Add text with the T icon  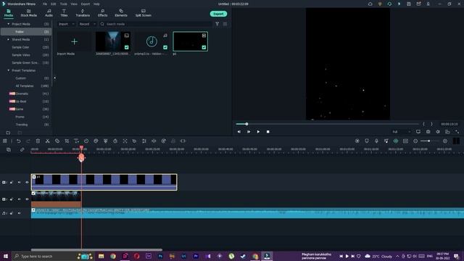point(76,141)
